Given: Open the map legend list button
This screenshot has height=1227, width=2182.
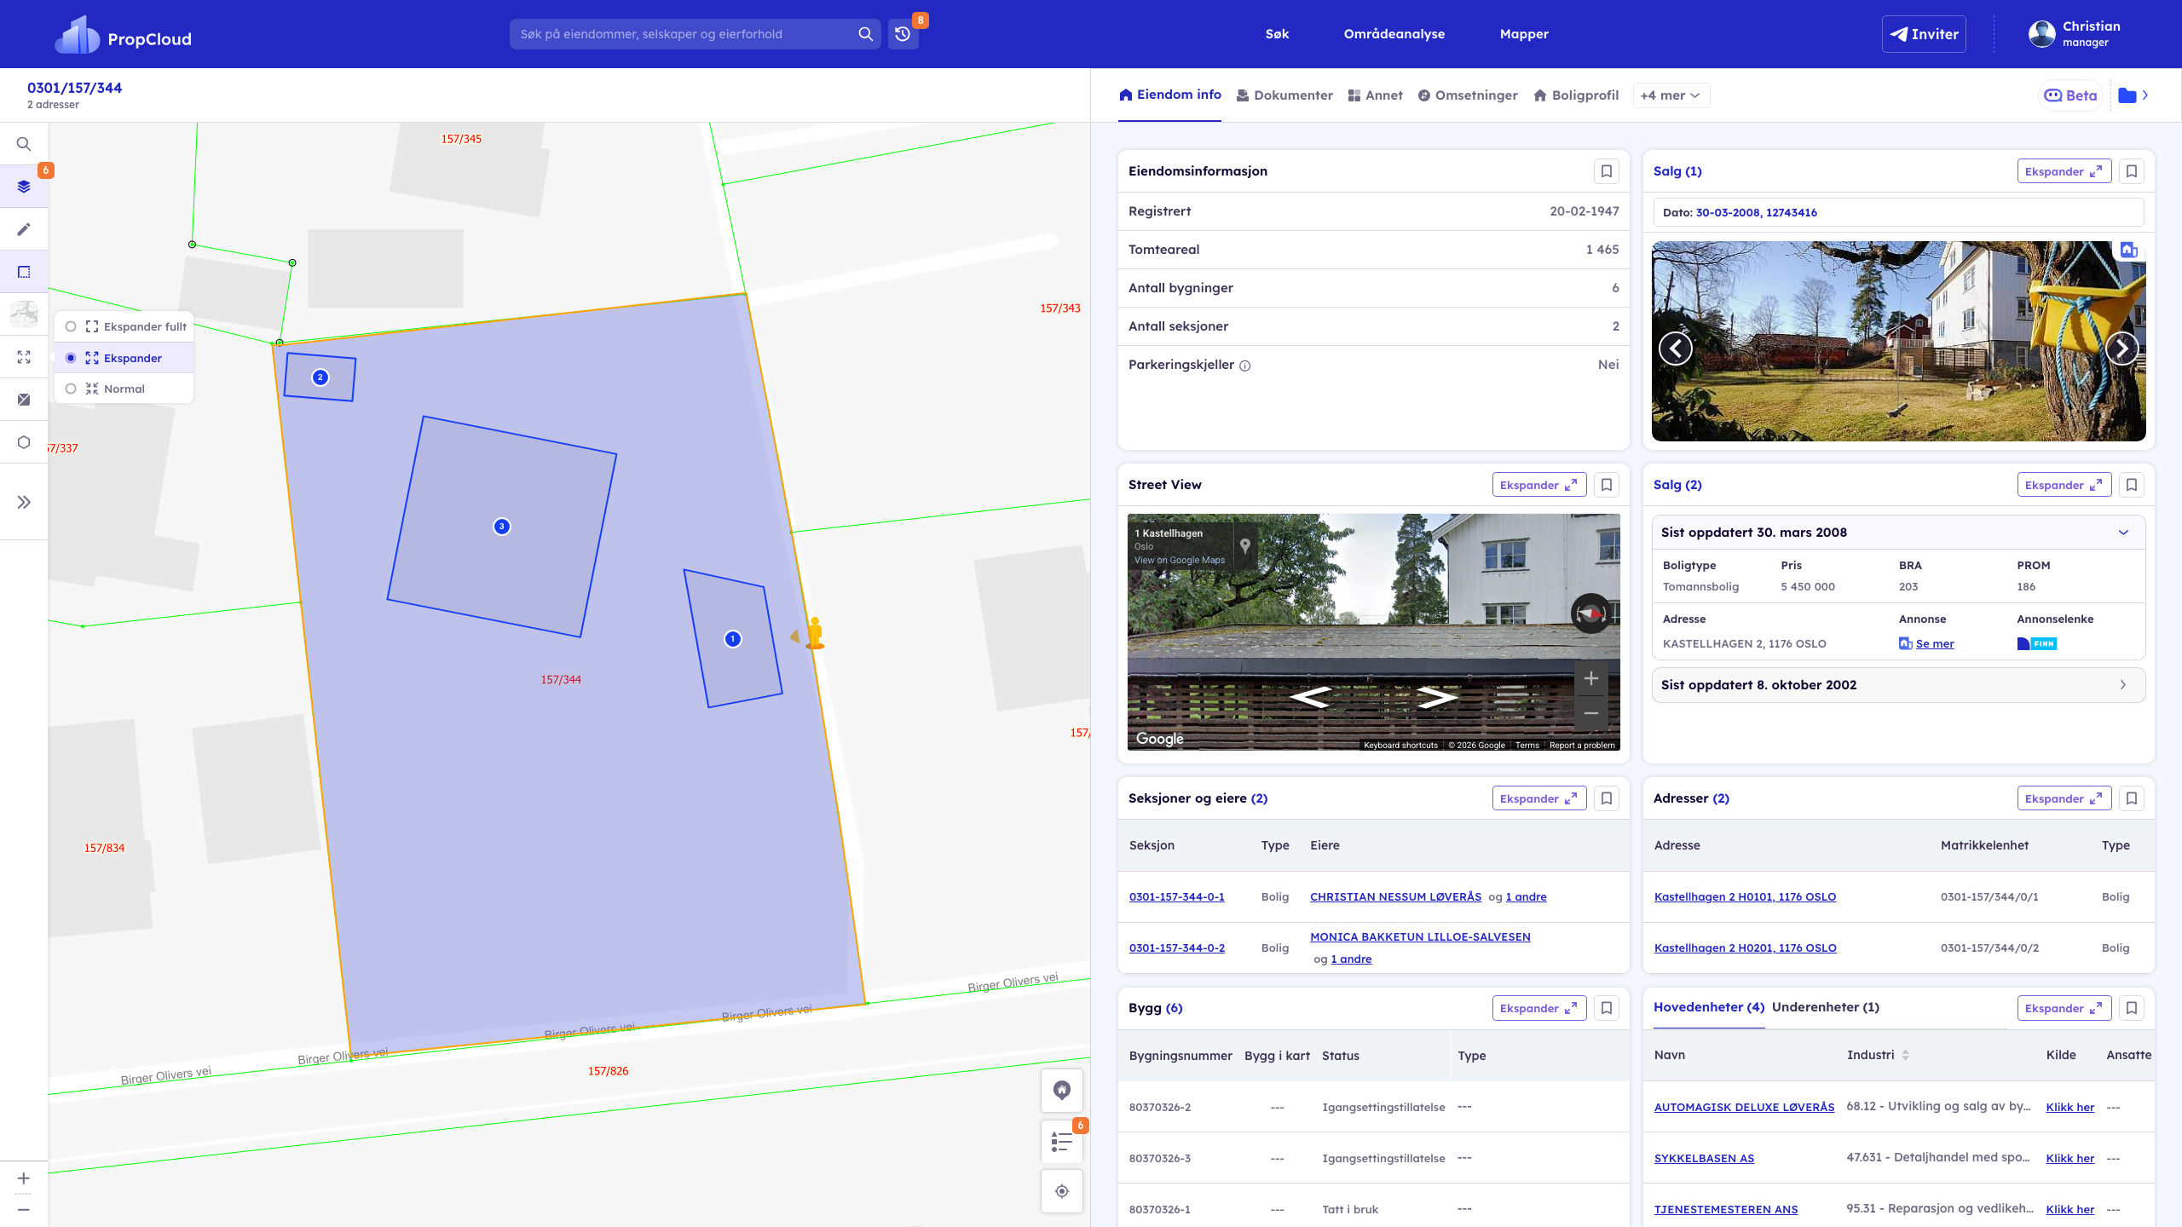Looking at the screenshot, I should click(1062, 1142).
